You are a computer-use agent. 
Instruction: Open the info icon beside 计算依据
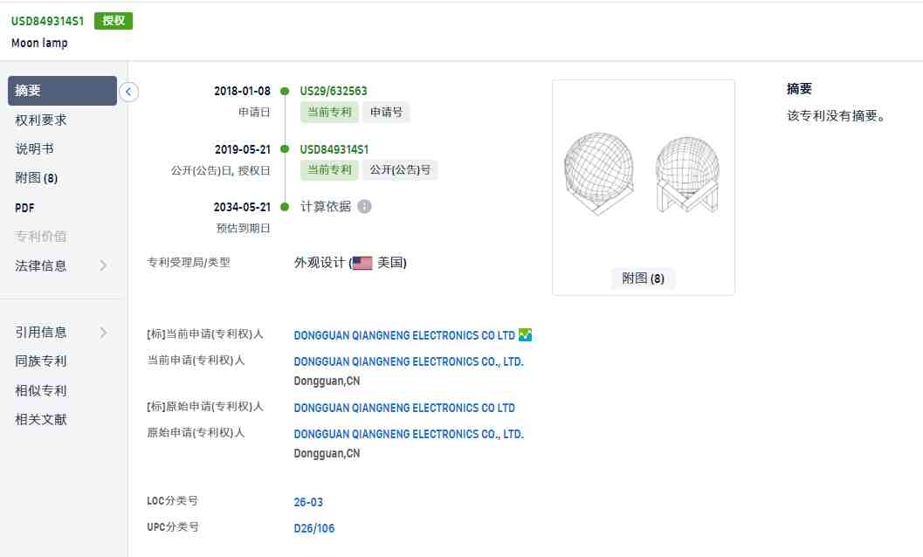tap(364, 207)
